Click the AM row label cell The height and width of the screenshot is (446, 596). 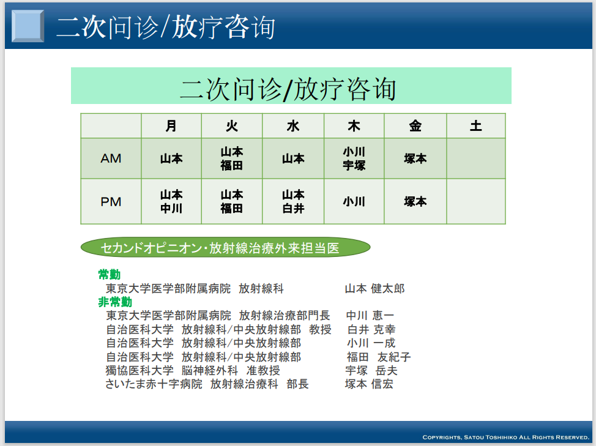click(x=111, y=158)
